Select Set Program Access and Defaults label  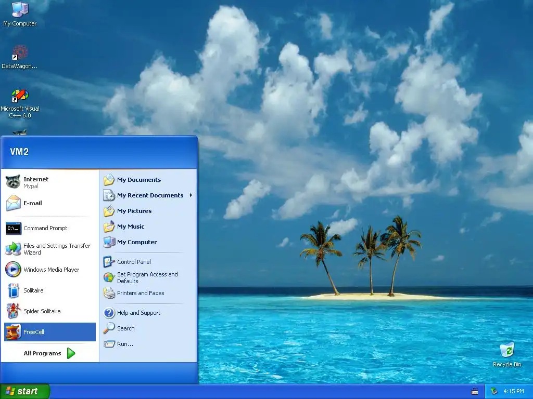click(147, 277)
